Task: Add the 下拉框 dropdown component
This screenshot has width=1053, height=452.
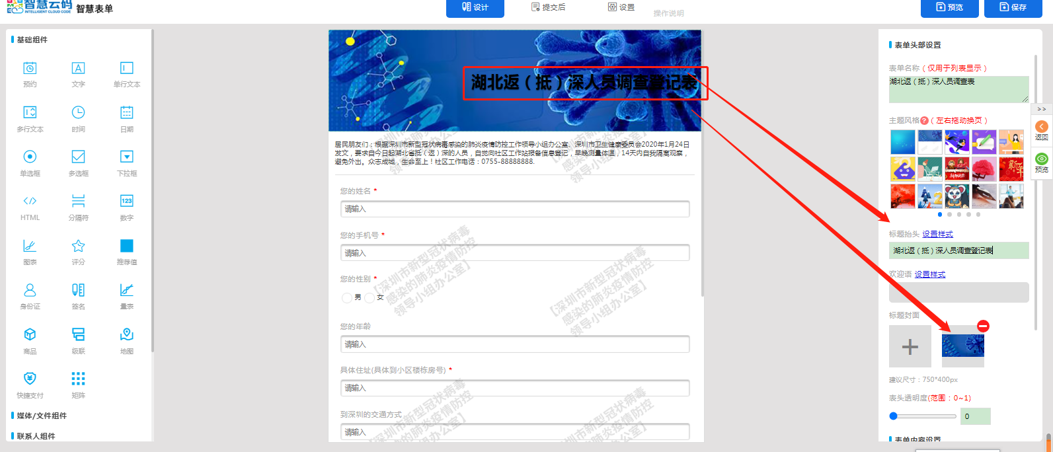Action: click(126, 162)
